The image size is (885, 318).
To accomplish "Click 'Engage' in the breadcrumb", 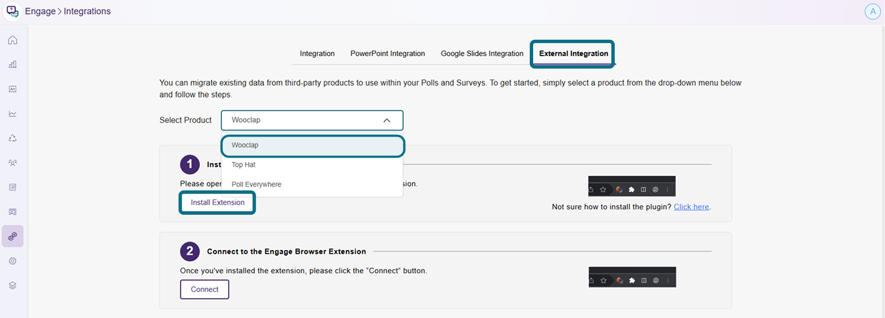I will click(40, 11).
